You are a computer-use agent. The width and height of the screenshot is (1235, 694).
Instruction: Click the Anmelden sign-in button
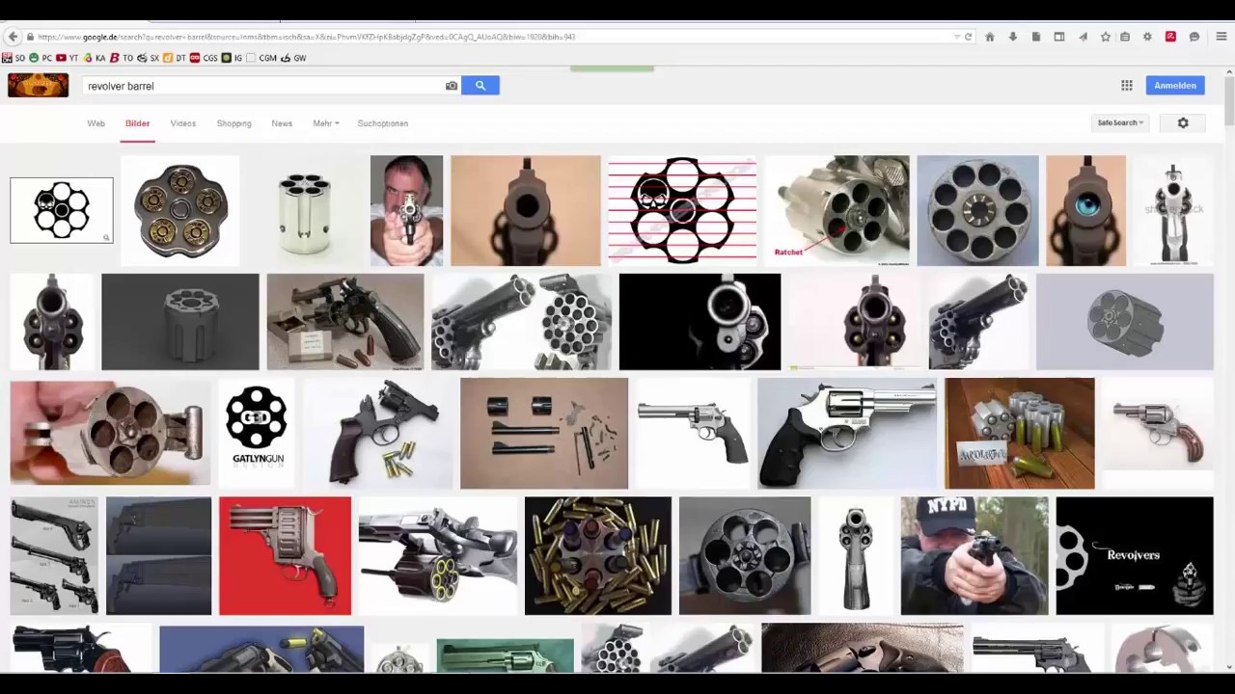coord(1175,86)
